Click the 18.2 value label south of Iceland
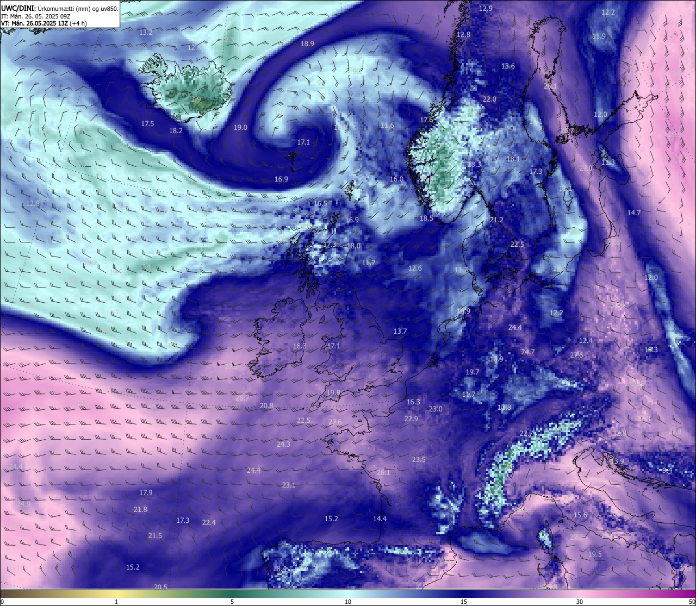696x606 pixels. point(176,131)
